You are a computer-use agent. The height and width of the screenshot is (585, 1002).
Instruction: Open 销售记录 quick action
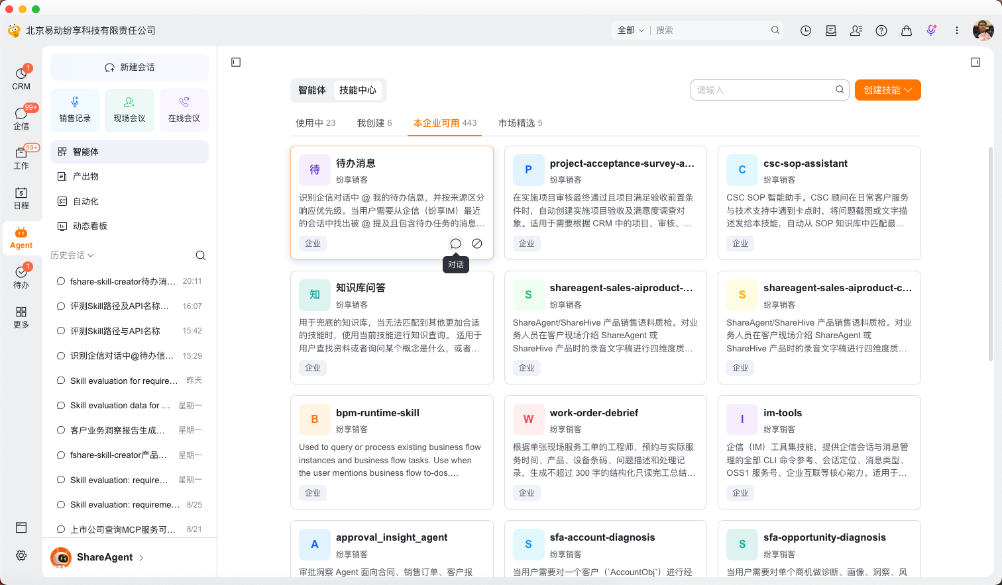tap(75, 110)
